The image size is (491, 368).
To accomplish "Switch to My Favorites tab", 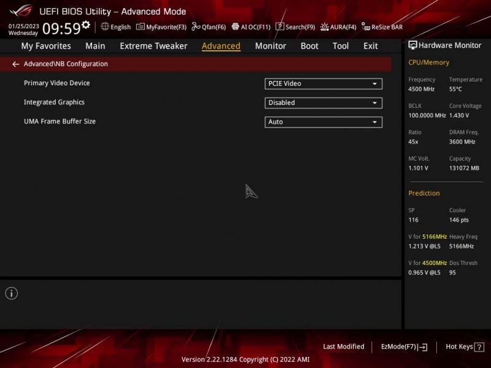I will (46, 46).
